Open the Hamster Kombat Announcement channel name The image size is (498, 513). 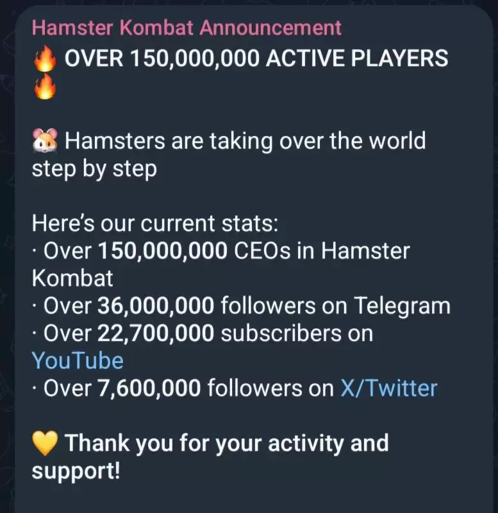(x=187, y=28)
